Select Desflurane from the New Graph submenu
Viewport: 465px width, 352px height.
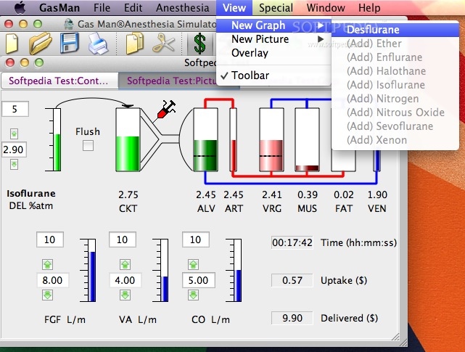click(371, 30)
